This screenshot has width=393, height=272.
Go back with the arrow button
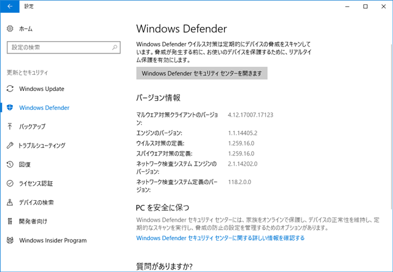point(10,7)
